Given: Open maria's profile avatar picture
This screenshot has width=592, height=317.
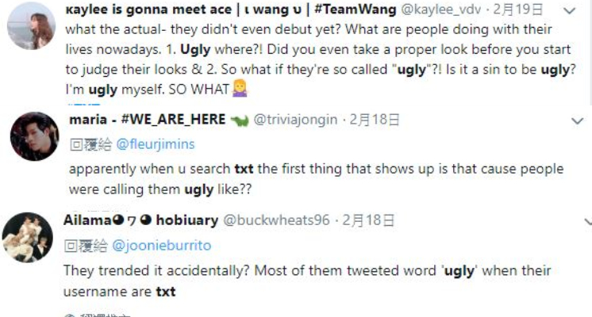Looking at the screenshot, I should pyautogui.click(x=34, y=136).
